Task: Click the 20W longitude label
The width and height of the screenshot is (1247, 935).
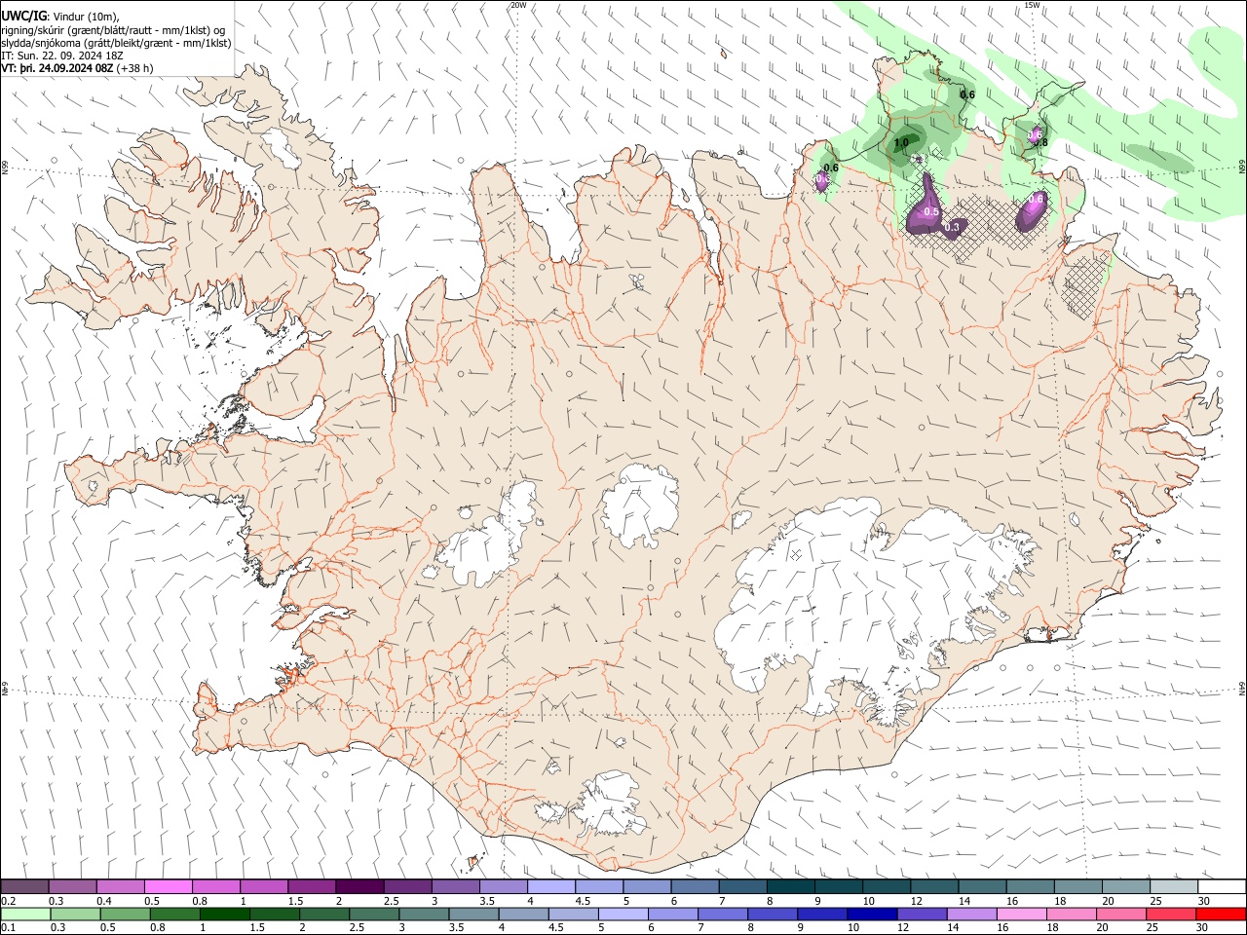Action: coord(518,5)
